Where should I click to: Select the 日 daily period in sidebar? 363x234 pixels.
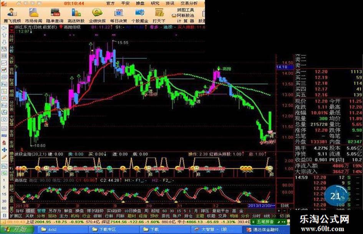[x=4, y=216]
